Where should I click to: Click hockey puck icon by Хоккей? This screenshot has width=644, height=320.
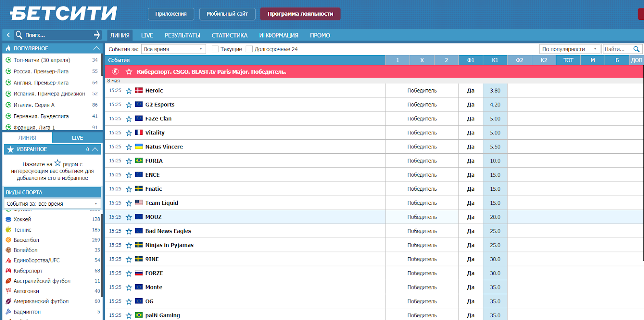[x=8, y=219]
